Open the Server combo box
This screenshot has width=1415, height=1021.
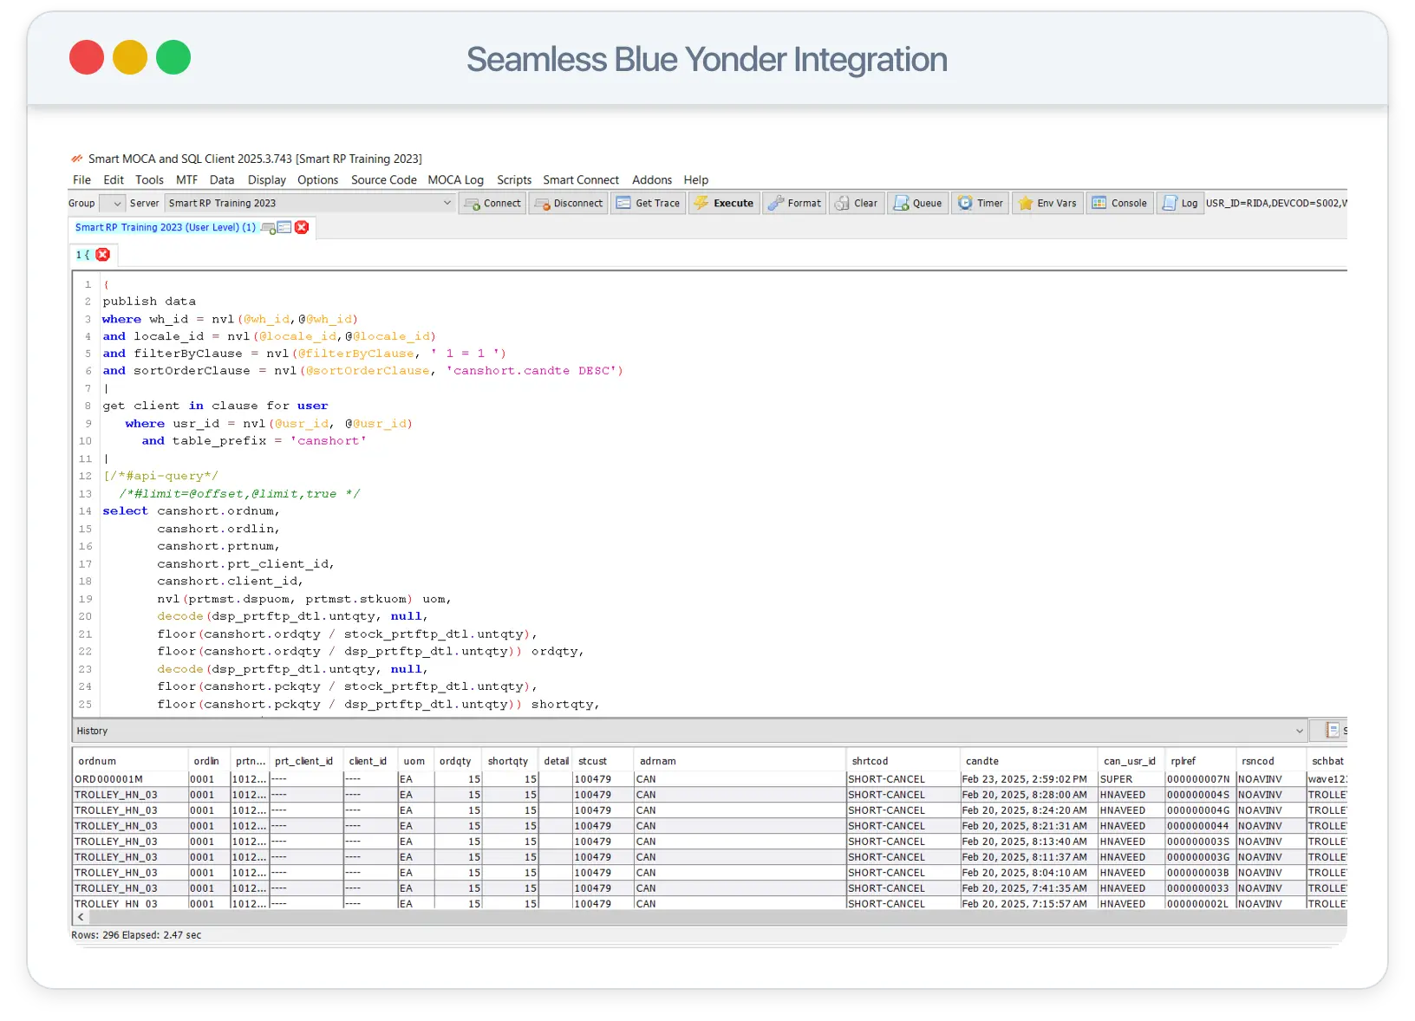[310, 204]
